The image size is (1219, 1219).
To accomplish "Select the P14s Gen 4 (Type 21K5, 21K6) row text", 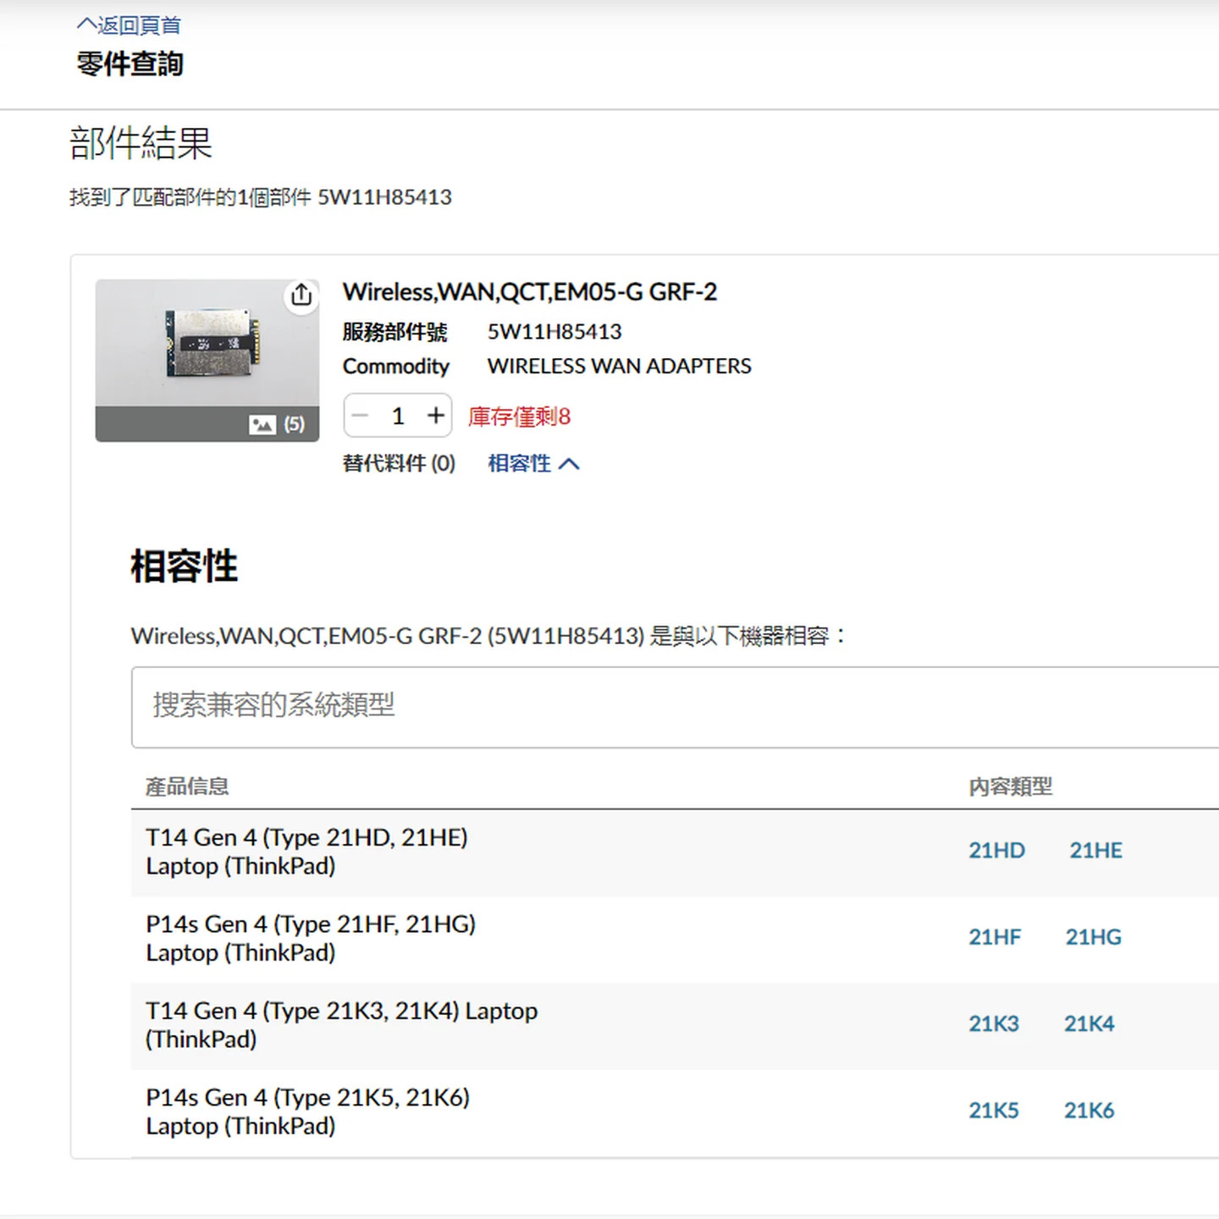I will [x=307, y=1111].
